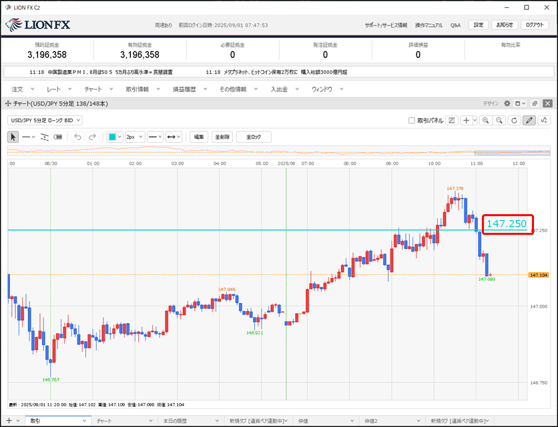The height and width of the screenshot is (427, 558).
Task: Zoom in on the chart
Action: click(x=485, y=121)
